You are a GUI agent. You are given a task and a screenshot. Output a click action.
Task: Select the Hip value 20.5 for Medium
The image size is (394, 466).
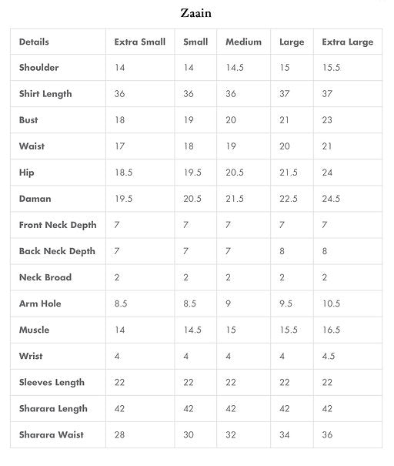(x=235, y=173)
